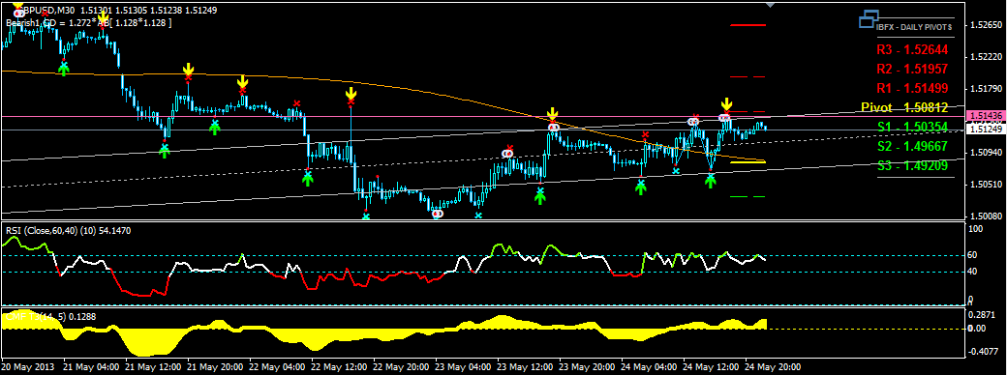Click green buy arrow below 24 May 12:00 low
The width and height of the screenshot is (1007, 375).
[711, 181]
